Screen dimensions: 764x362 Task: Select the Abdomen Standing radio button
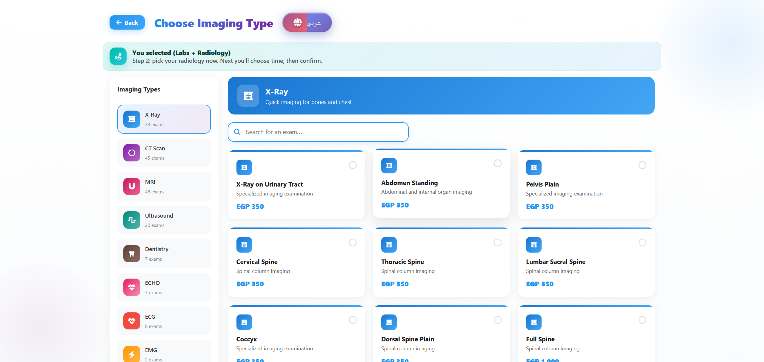click(497, 163)
